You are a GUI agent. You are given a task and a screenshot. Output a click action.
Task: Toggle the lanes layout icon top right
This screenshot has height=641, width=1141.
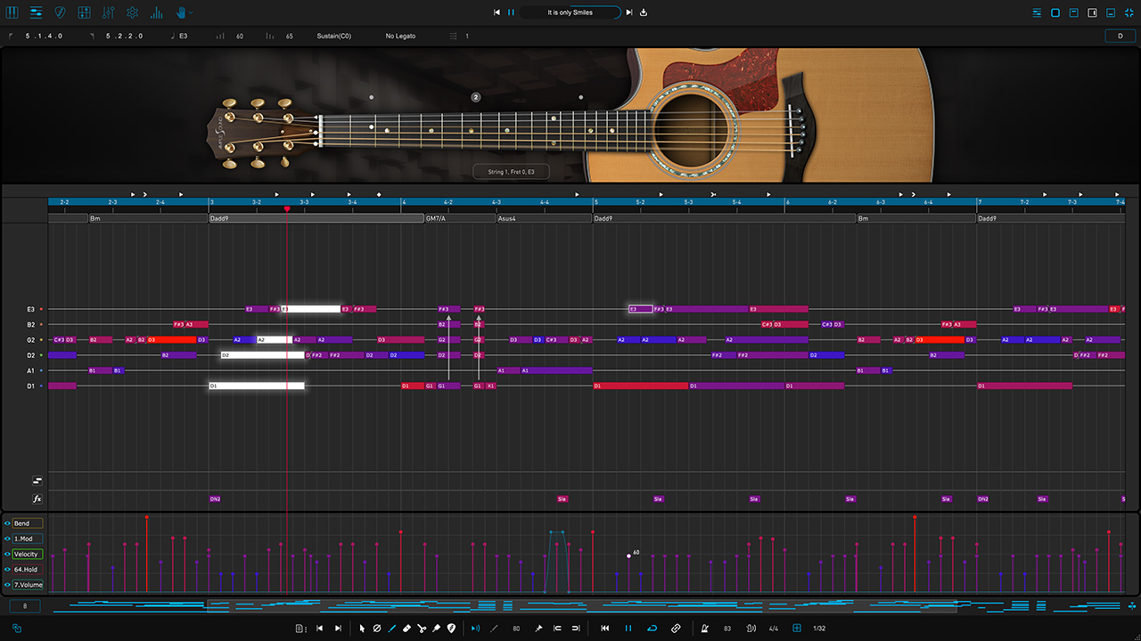(x=1038, y=12)
